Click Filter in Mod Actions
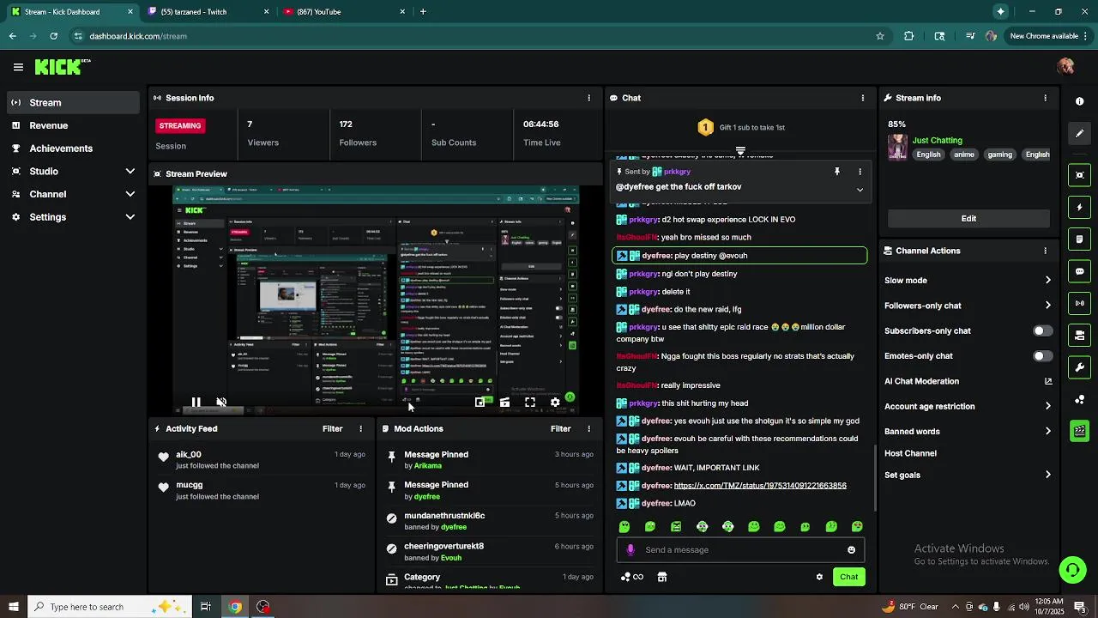1098x618 pixels. coord(560,428)
